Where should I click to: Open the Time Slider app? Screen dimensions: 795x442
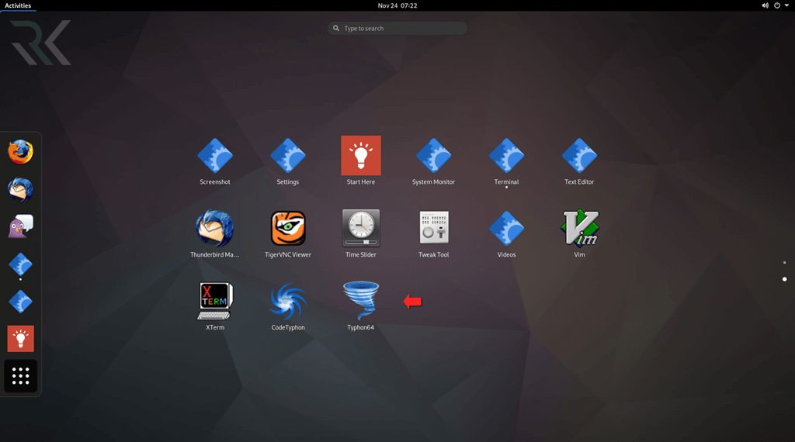tap(360, 228)
